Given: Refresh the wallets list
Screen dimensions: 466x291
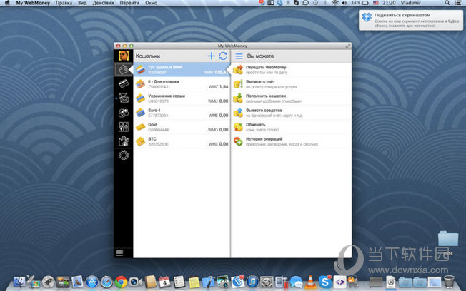Looking at the screenshot, I should tap(223, 56).
